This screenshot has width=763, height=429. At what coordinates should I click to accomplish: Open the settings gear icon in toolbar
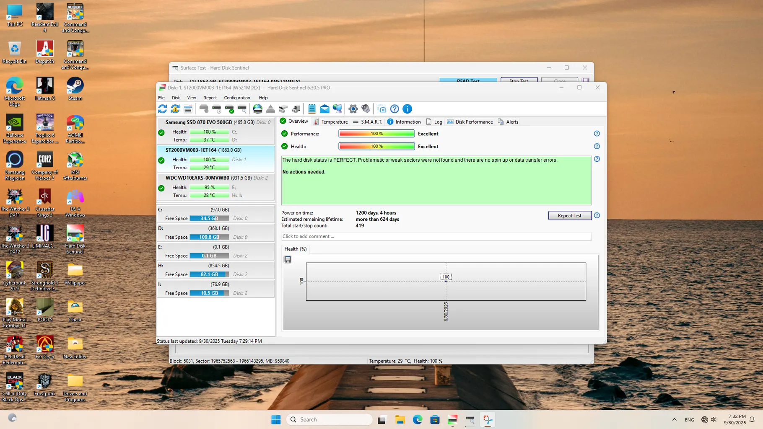pos(353,109)
